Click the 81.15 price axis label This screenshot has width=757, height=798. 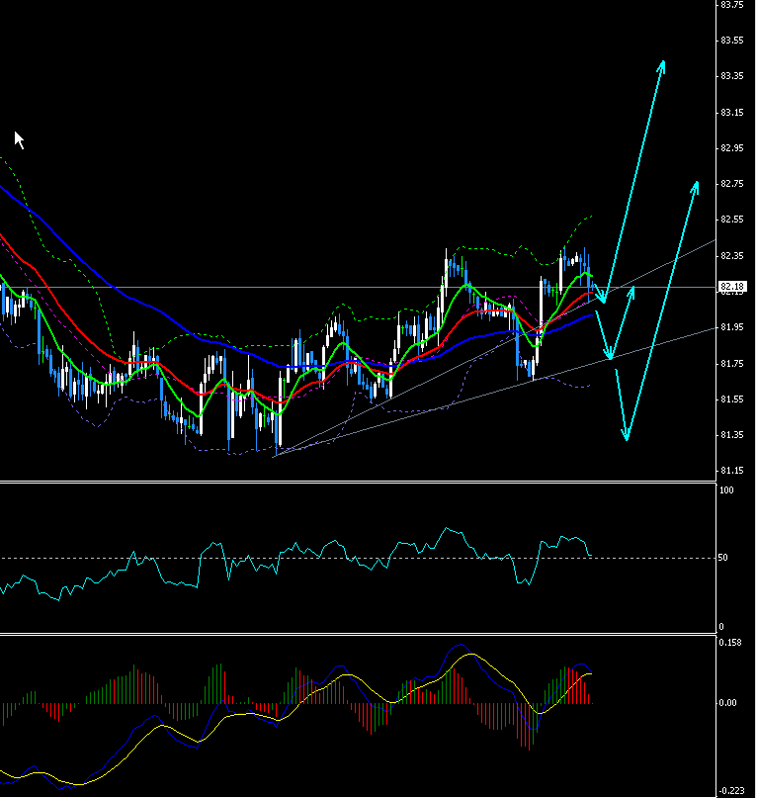click(731, 471)
